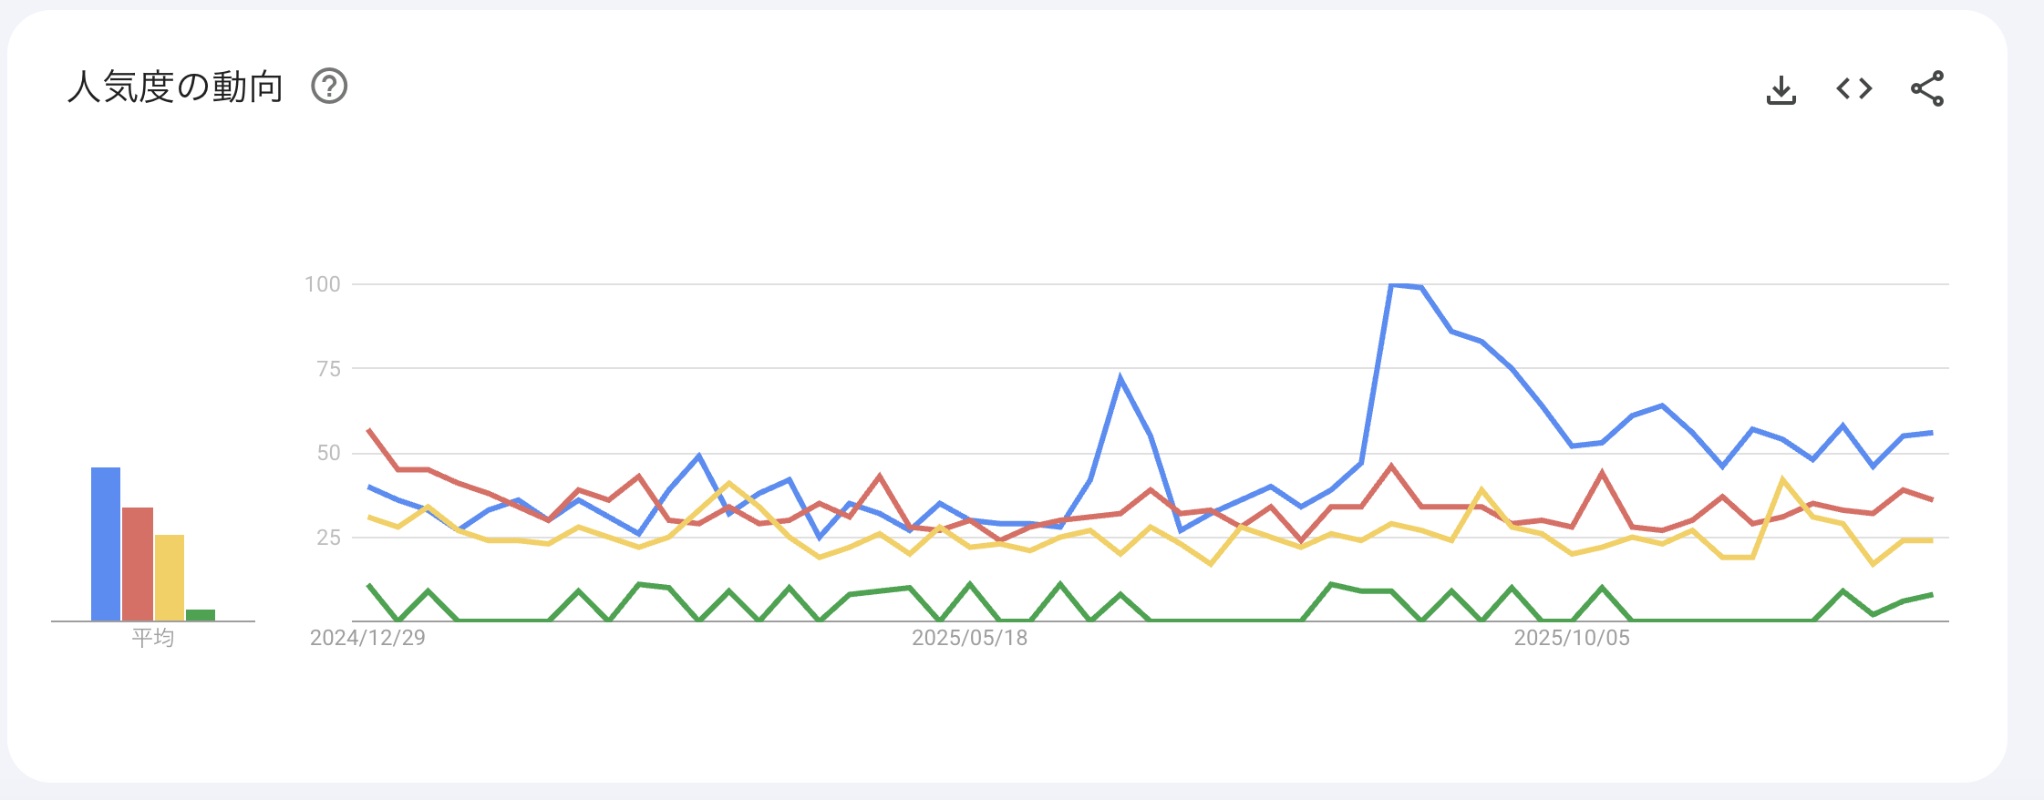Click the 75 y-axis label
The height and width of the screenshot is (800, 2044).
[x=329, y=369]
